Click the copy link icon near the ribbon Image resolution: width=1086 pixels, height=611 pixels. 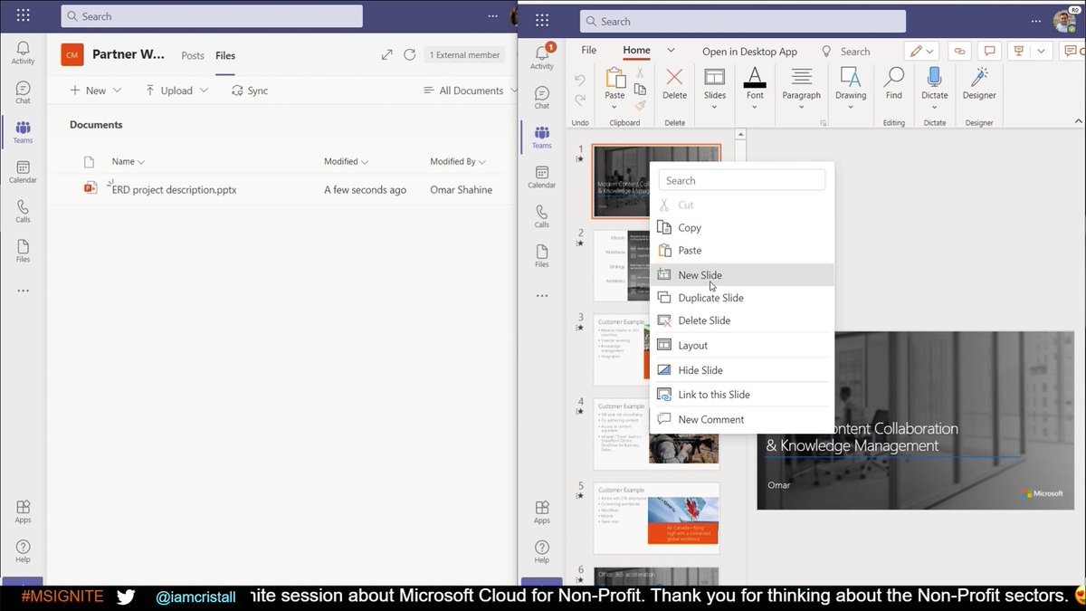(x=958, y=51)
